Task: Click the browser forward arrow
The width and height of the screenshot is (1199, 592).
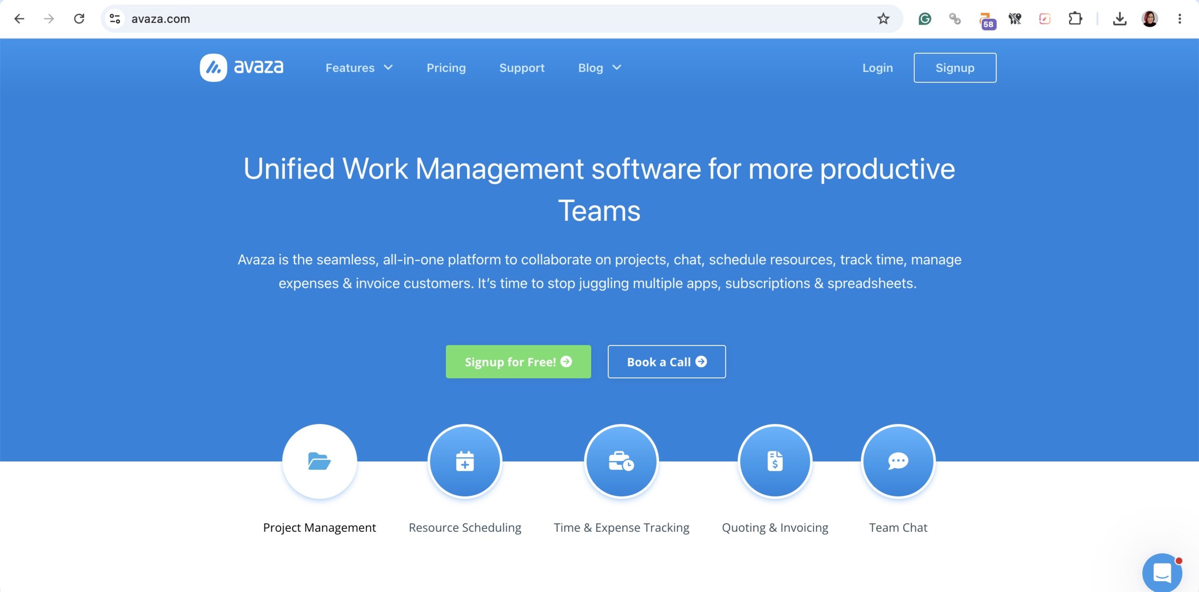Action: [x=49, y=19]
